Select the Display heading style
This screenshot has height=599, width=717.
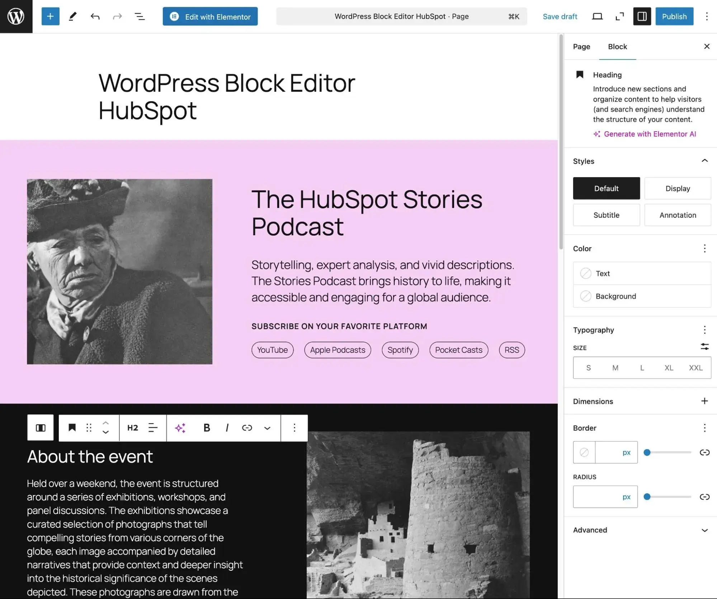click(678, 188)
